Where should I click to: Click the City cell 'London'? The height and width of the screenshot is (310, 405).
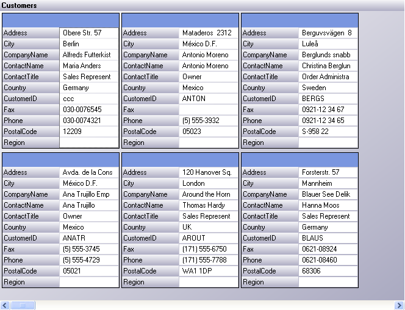[209, 183]
